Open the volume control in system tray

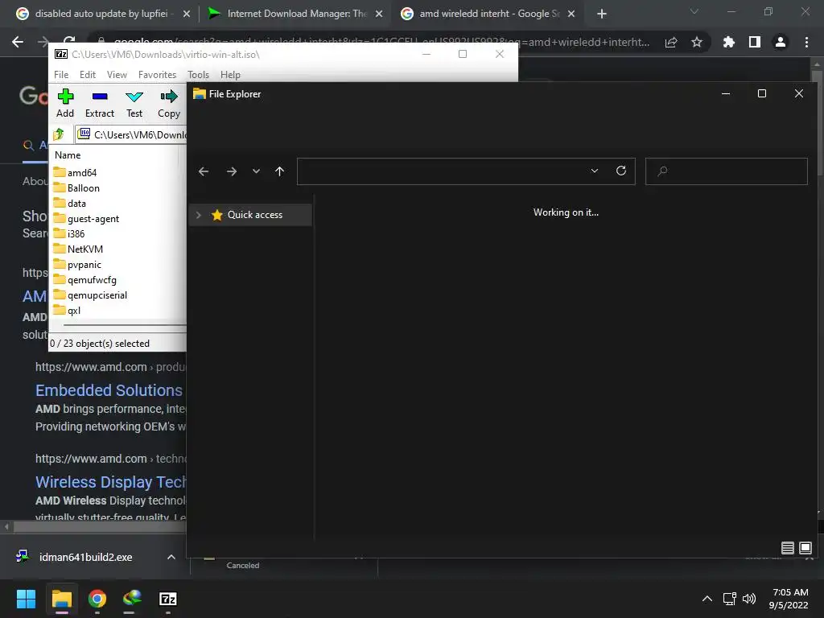749,599
